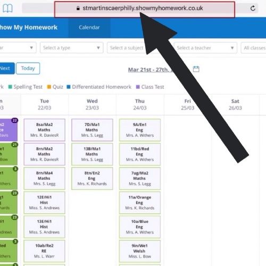Open the calendar date picker icon
The image size is (266, 266).
tap(196, 69)
